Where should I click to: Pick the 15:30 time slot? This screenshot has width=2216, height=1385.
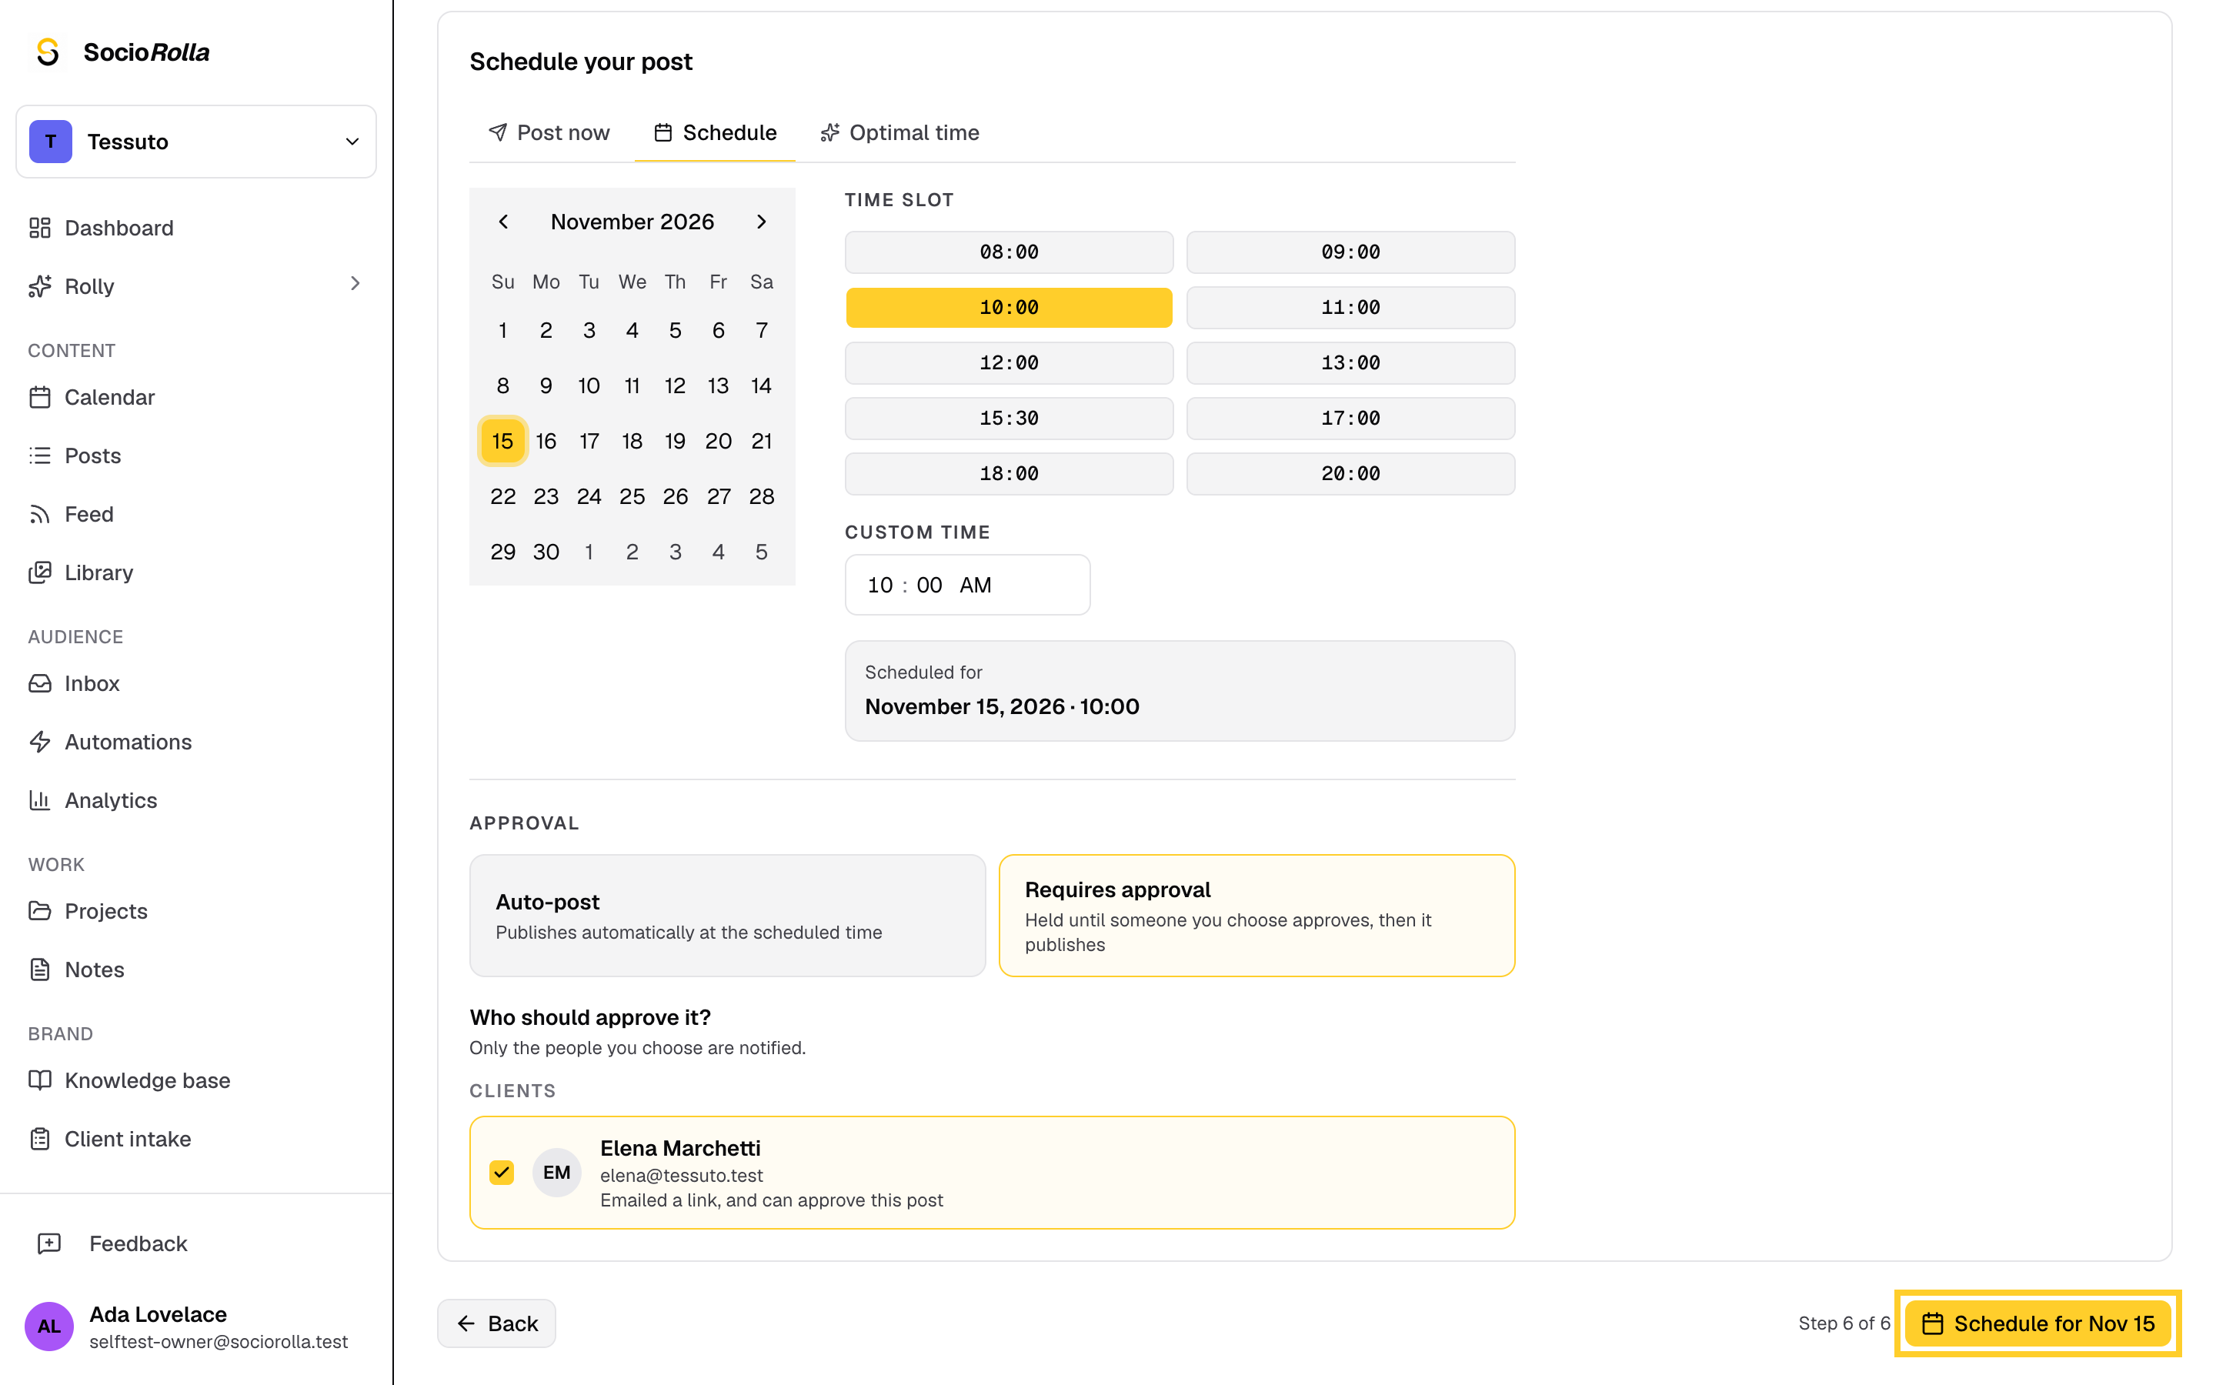pyautogui.click(x=1008, y=419)
